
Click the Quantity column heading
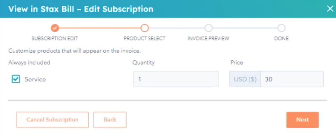pos(143,63)
